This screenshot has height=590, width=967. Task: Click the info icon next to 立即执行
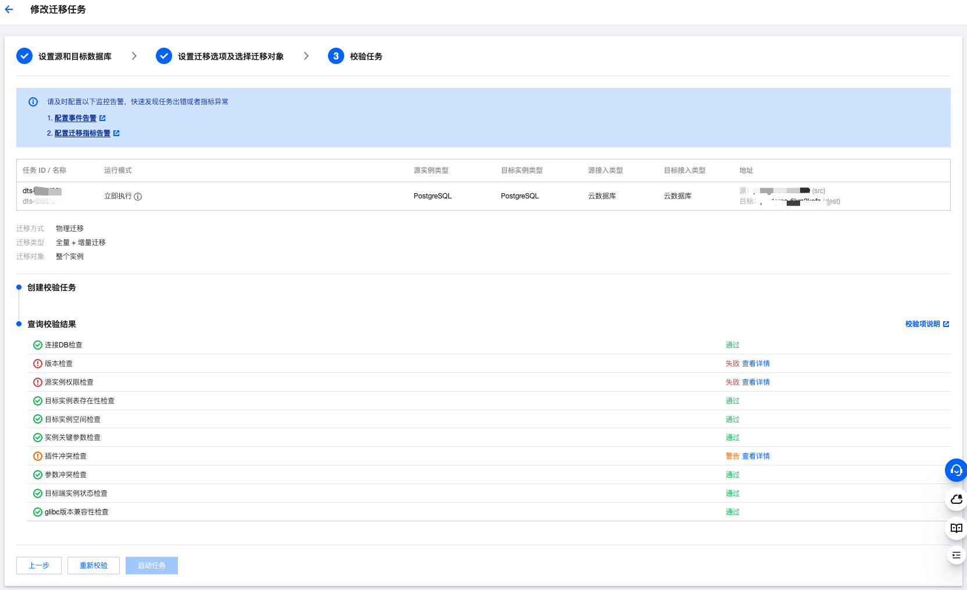[138, 197]
